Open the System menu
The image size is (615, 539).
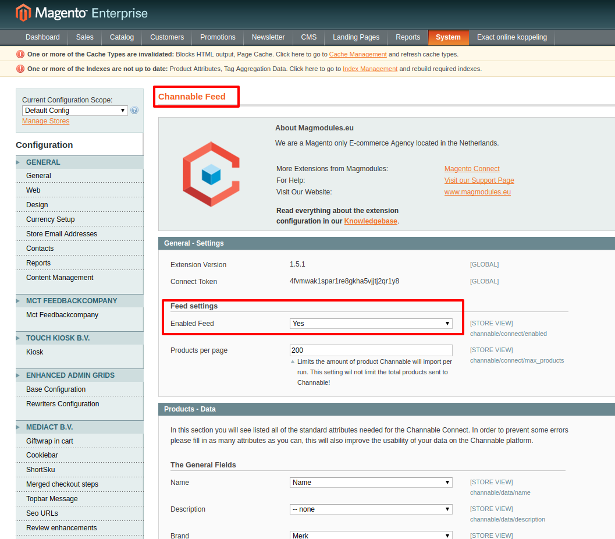[449, 37]
